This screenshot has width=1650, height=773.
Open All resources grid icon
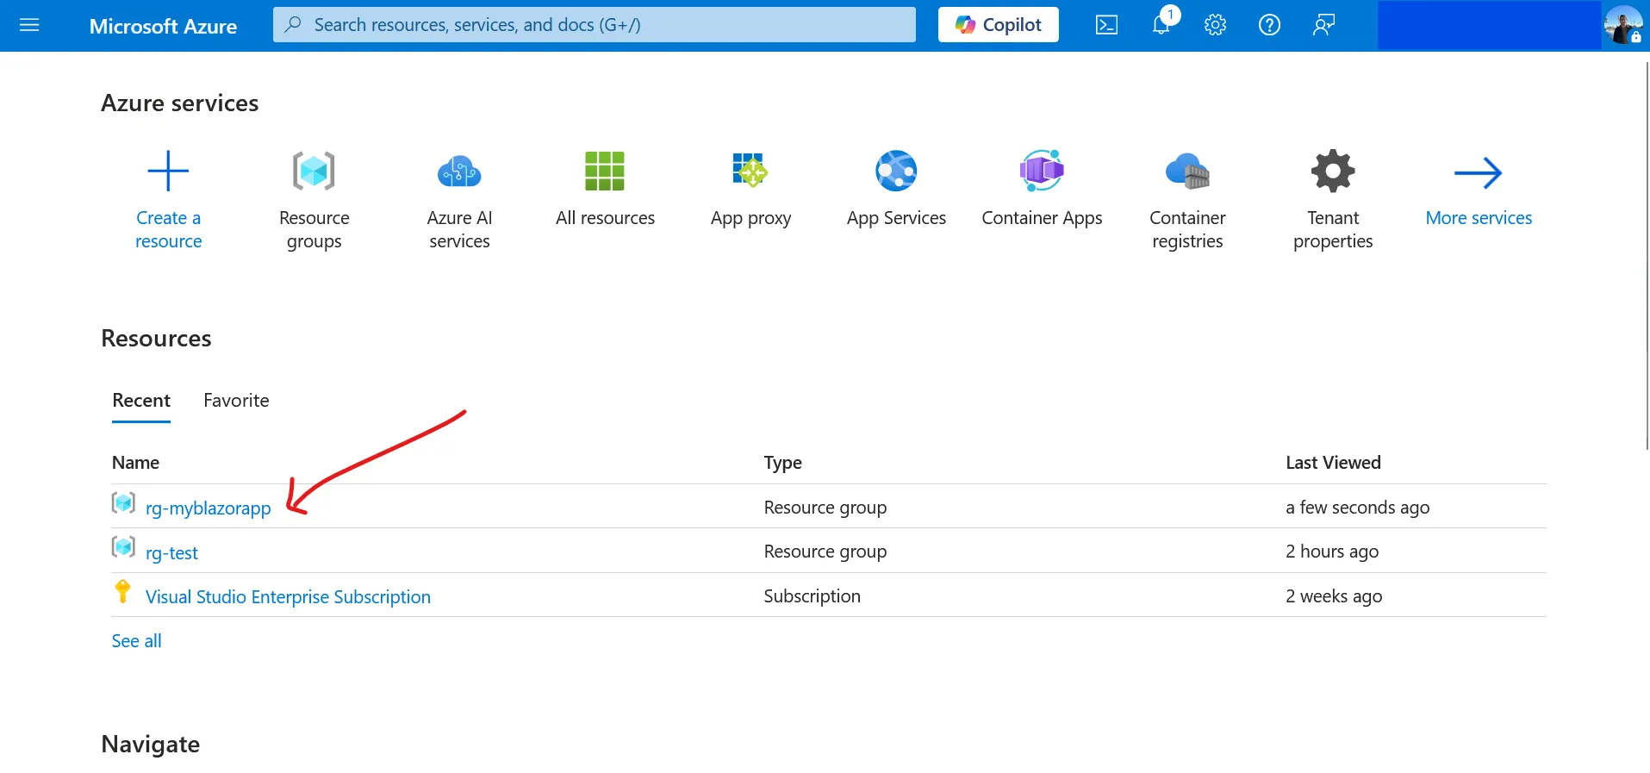[x=605, y=171]
